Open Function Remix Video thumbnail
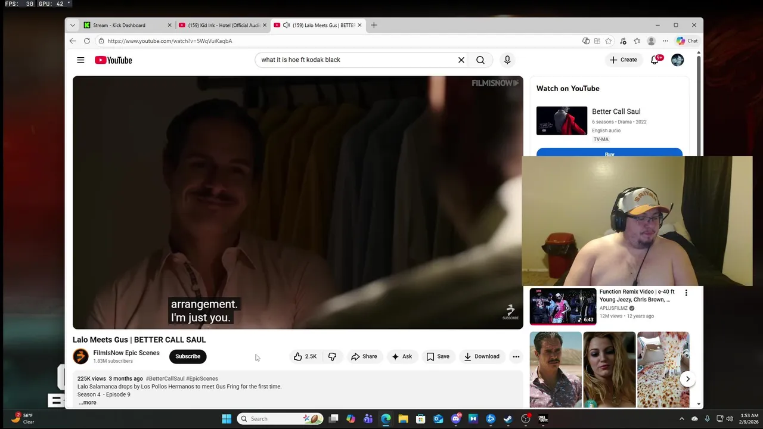 click(563, 306)
